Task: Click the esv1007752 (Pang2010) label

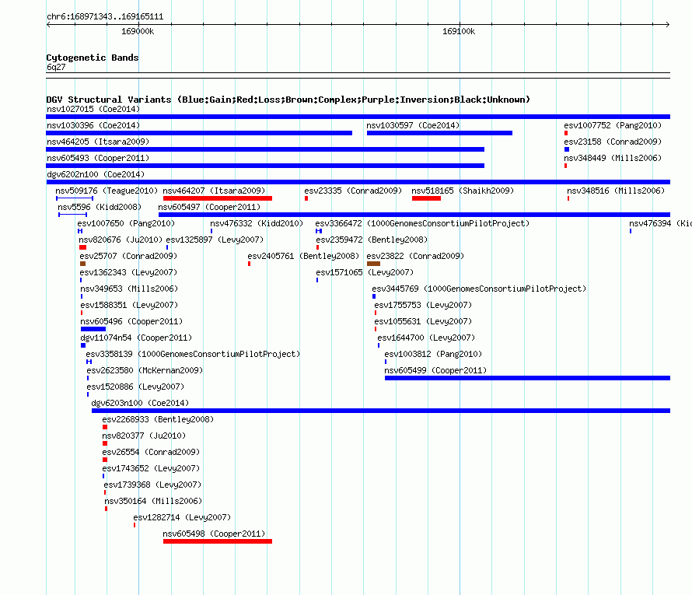Action: [x=613, y=125]
